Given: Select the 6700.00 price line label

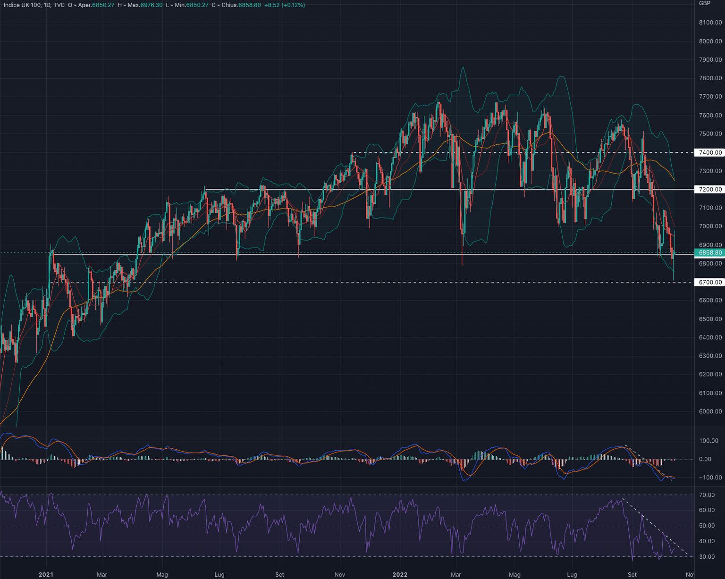Looking at the screenshot, I should coord(710,282).
